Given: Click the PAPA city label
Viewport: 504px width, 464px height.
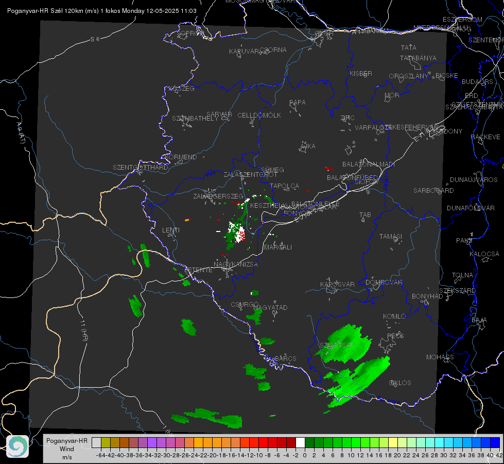Looking at the screenshot, I should coord(298,103).
